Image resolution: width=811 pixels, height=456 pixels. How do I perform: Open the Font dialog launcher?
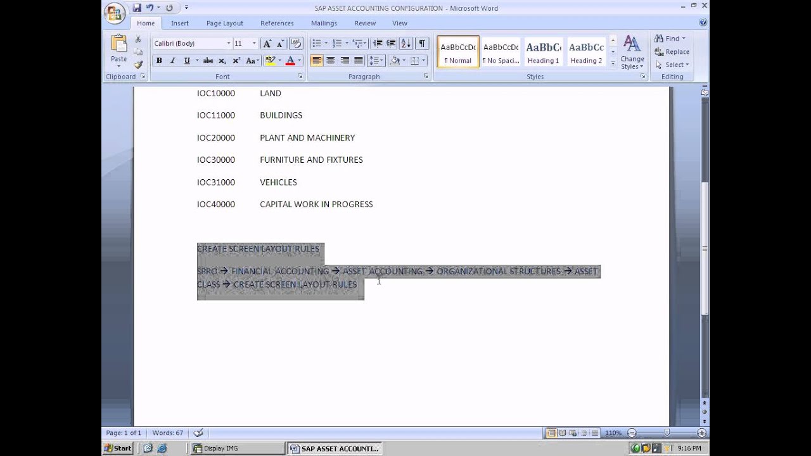tap(300, 77)
